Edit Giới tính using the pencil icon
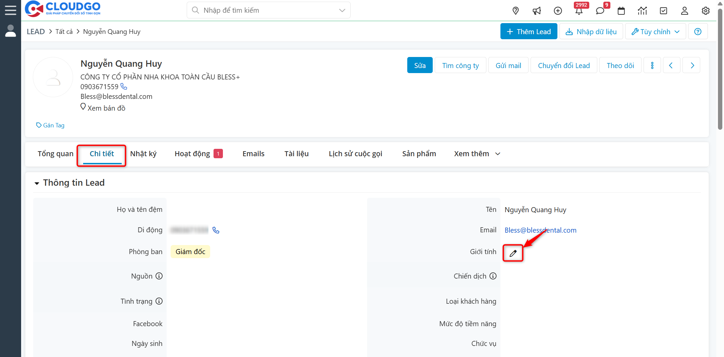Image resolution: width=724 pixels, height=357 pixels. 512,253
